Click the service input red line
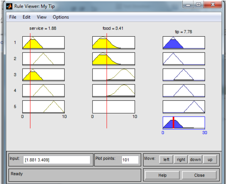Viewport: 226px width, 184px height. click(x=30, y=80)
